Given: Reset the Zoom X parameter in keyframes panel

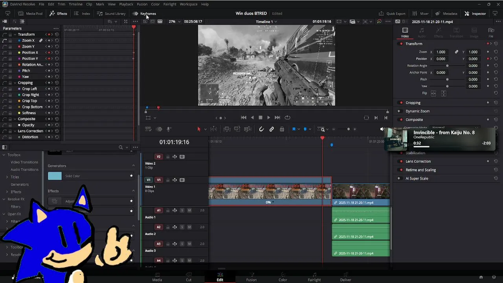Looking at the screenshot, I should (x=57, y=40).
